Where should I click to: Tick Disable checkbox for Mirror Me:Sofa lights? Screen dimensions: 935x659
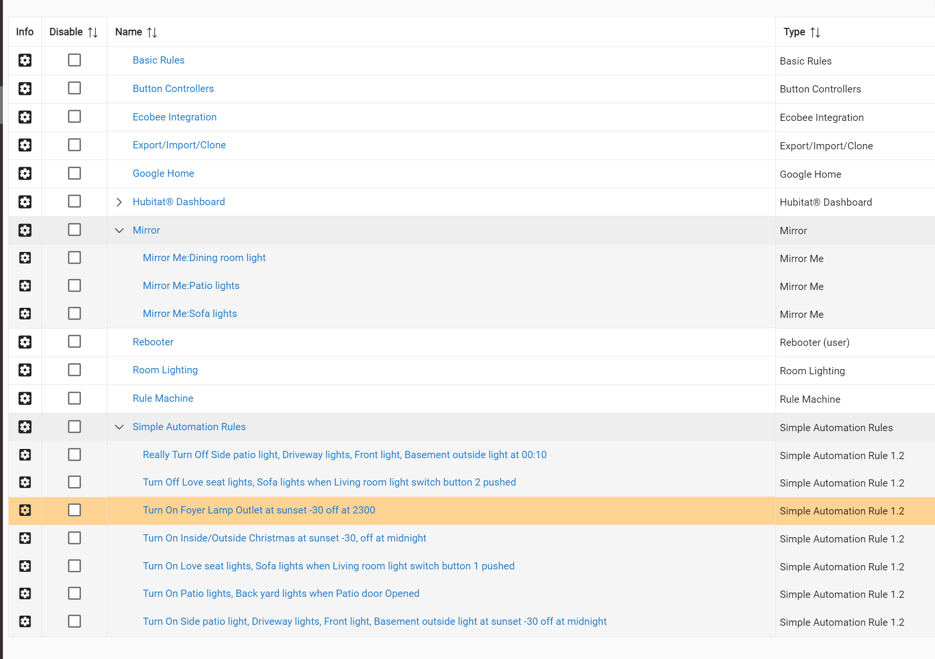(74, 314)
